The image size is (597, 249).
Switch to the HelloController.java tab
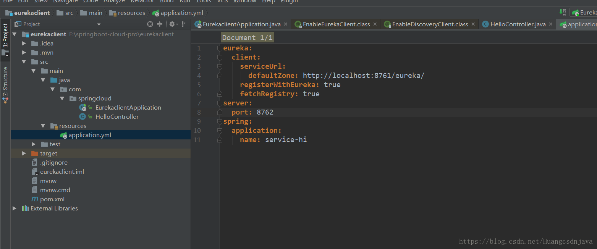(x=518, y=24)
